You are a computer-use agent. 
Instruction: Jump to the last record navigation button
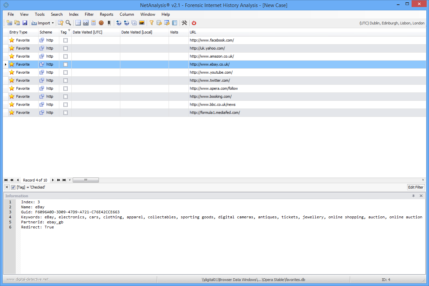64,180
